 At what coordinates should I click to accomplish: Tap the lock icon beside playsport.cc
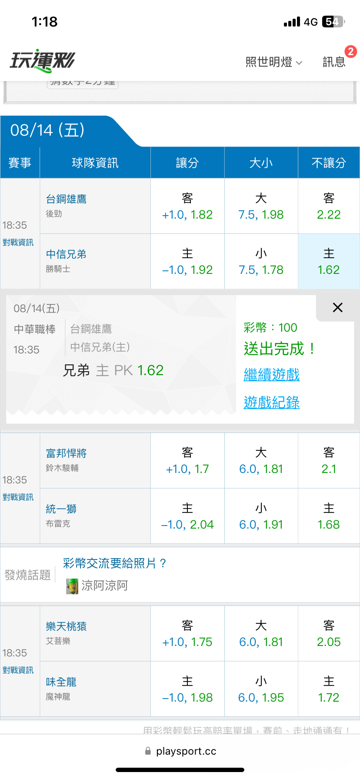(148, 751)
